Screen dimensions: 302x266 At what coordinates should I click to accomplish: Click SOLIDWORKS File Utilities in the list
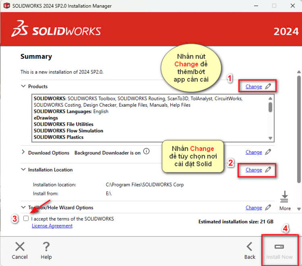[x=63, y=124]
